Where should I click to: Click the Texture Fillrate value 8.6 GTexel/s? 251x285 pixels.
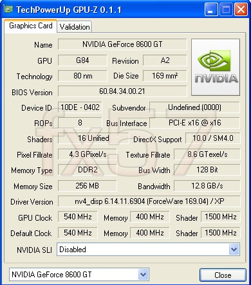[x=207, y=154]
